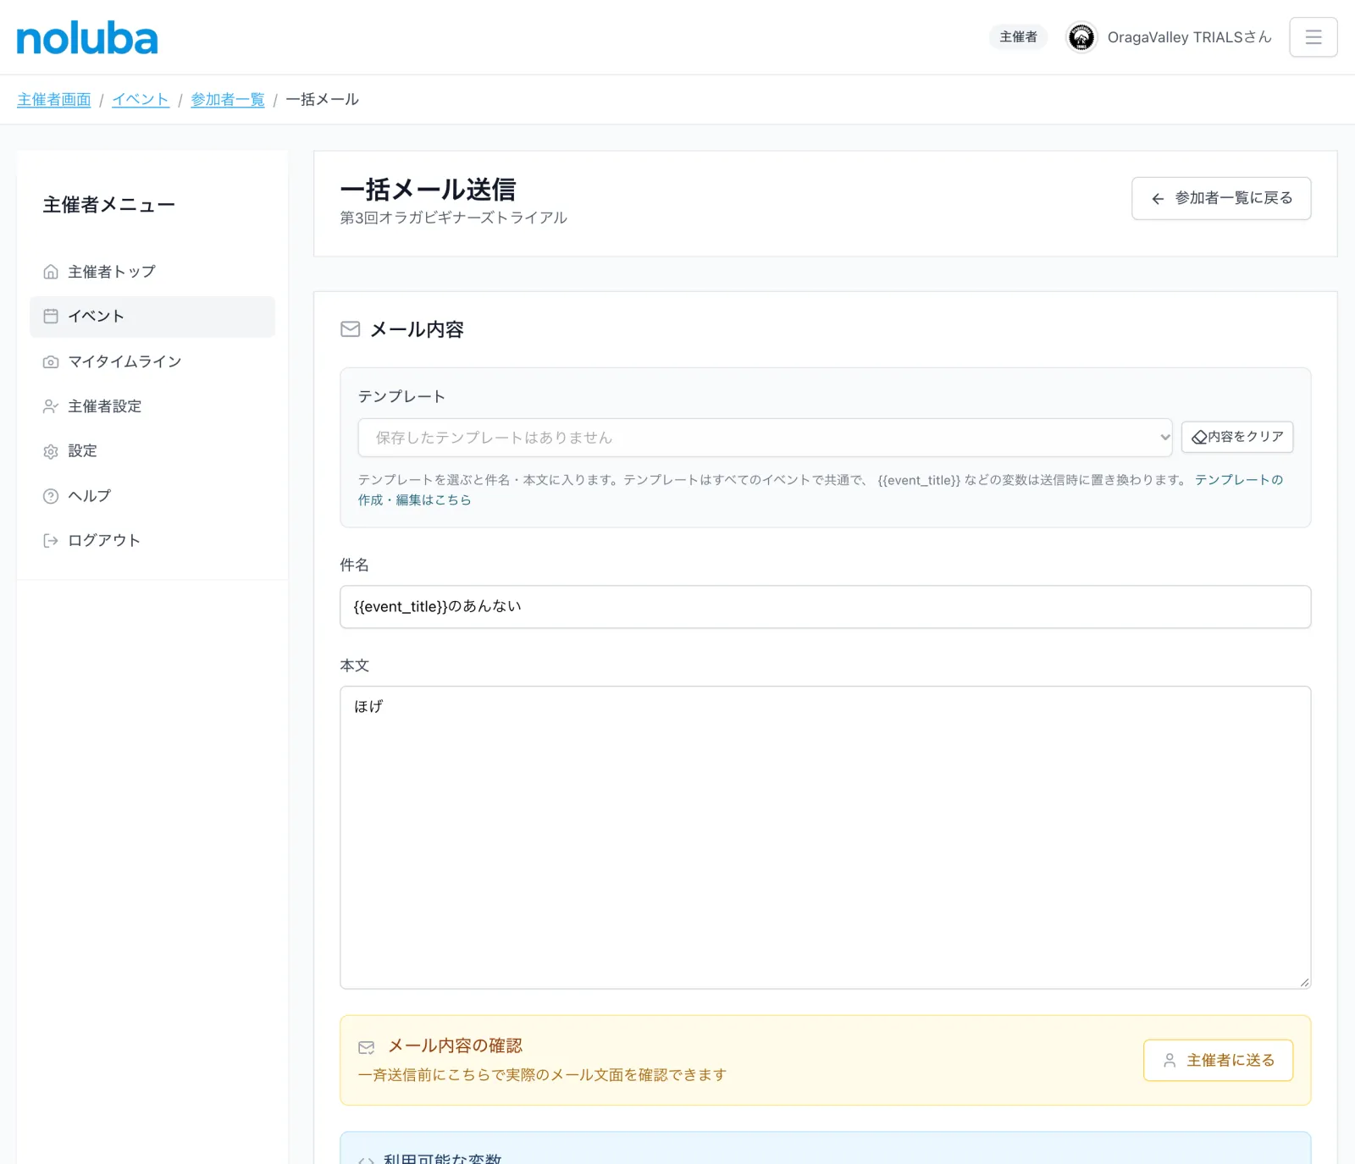Open 設定 menu label
The width and height of the screenshot is (1355, 1164).
[x=82, y=451]
